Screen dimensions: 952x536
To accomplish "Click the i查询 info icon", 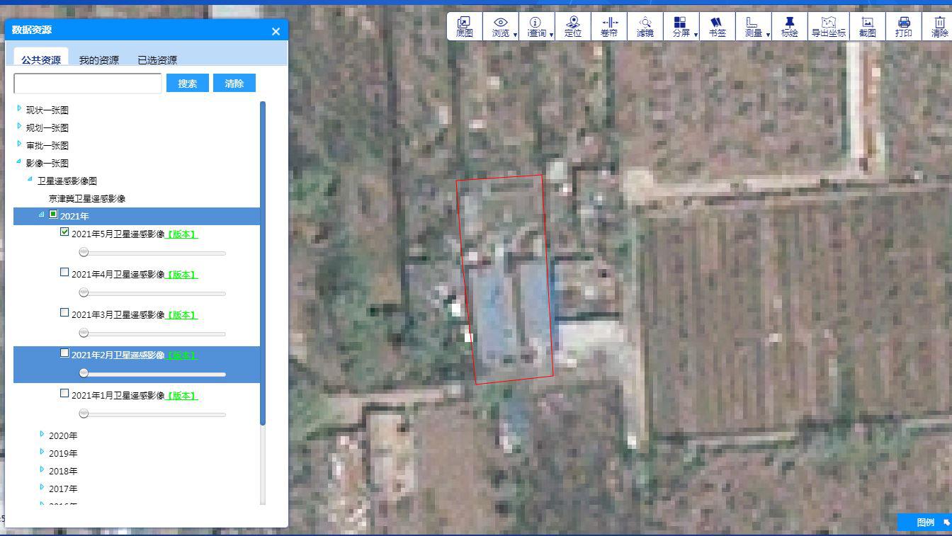I will coord(535,23).
